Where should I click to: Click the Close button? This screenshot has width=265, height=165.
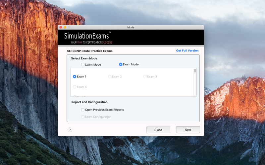point(158,130)
